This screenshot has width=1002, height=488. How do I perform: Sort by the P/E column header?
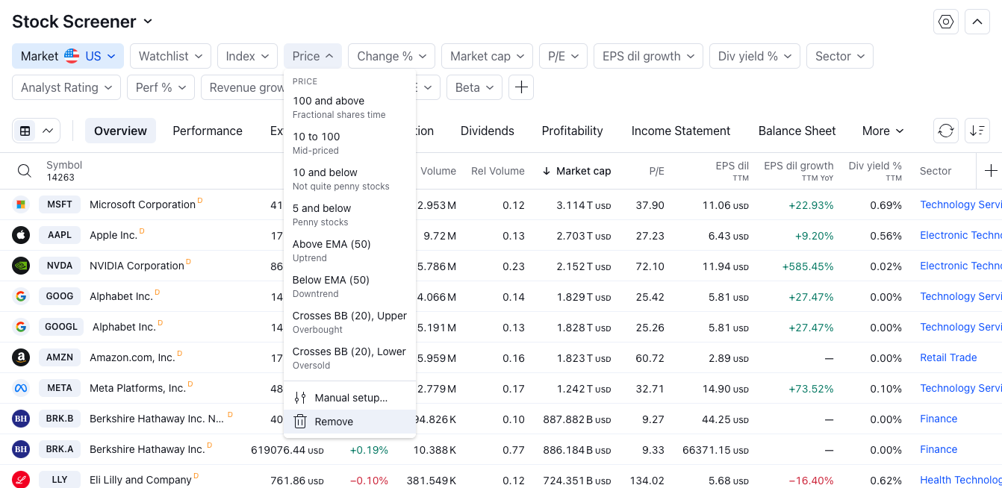(656, 171)
